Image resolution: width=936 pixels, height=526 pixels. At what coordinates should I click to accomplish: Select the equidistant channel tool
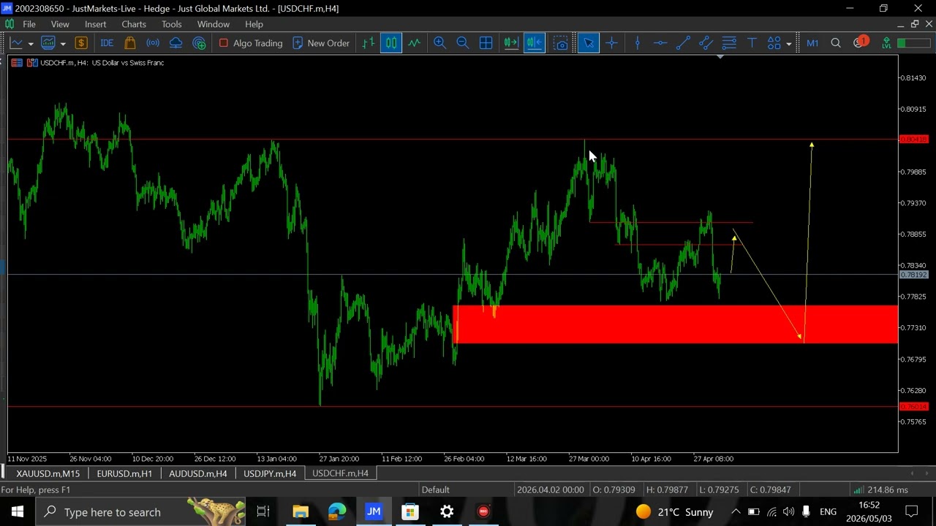[706, 43]
